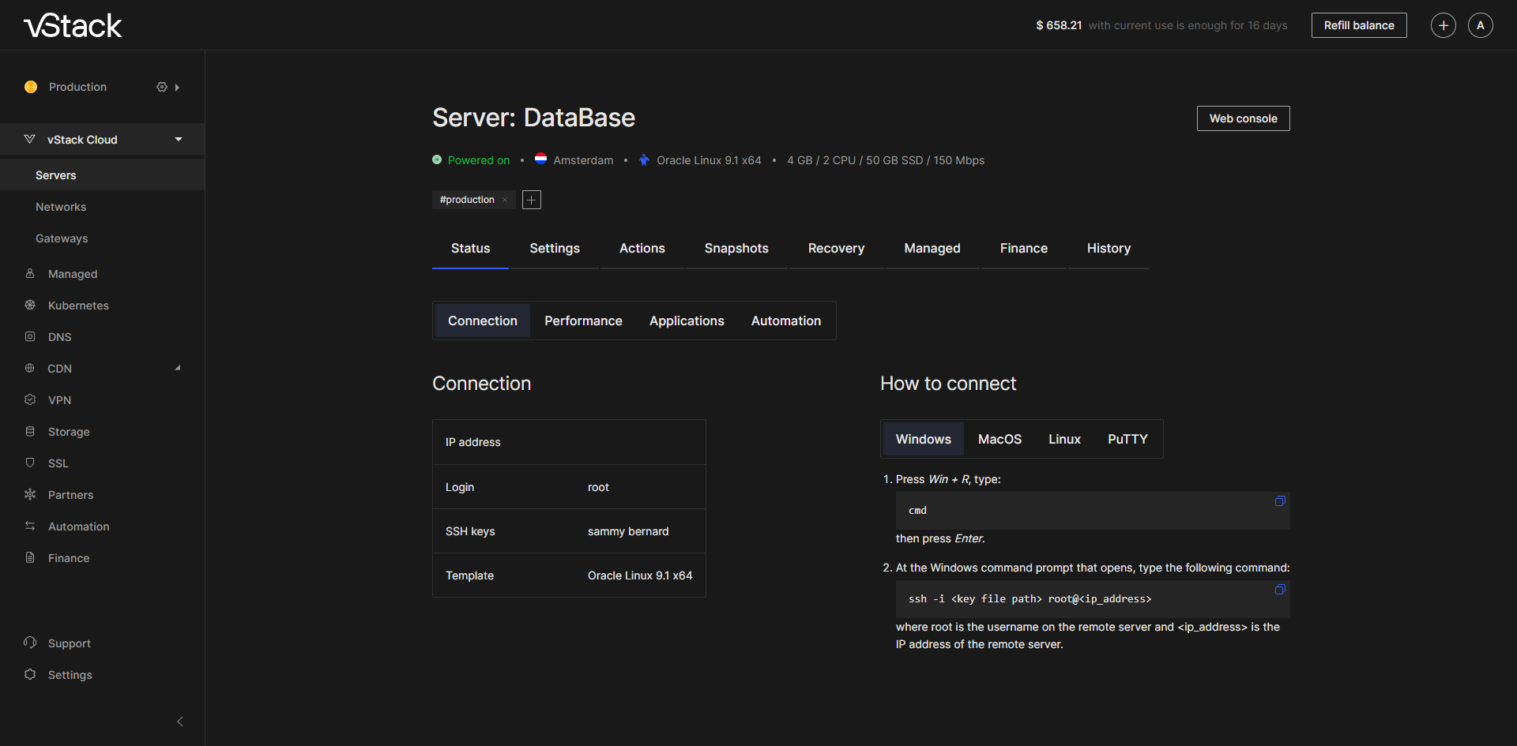Switch to the Managed server tab
The image size is (1517, 746).
(932, 248)
